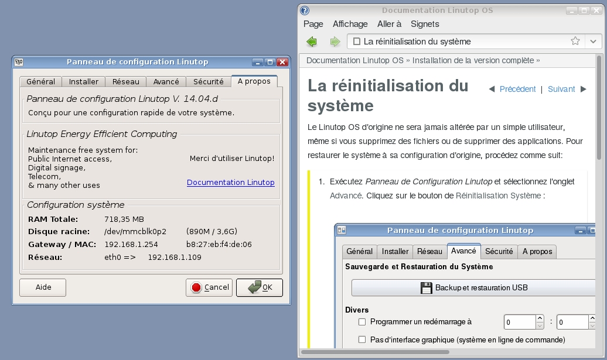Bookmark this page with the star icon
Image resolution: width=607 pixels, height=360 pixels.
point(575,41)
